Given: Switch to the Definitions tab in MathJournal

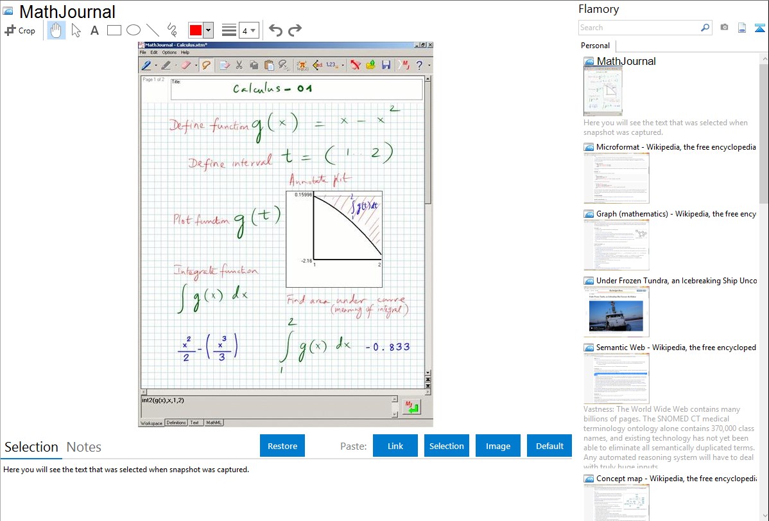Looking at the screenshot, I should point(176,423).
